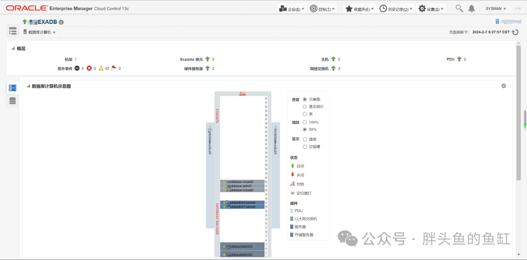The image size is (527, 260).
Task: Click the page vertical scrollbar
Action: click(519, 113)
